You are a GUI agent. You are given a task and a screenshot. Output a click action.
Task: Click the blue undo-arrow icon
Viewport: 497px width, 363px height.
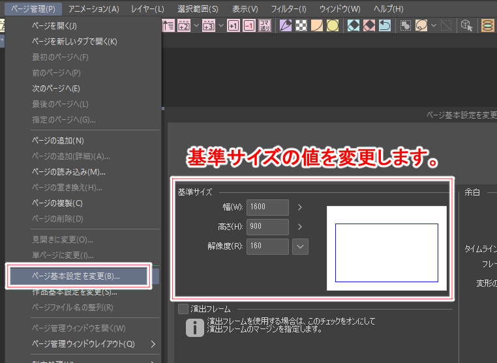click(385, 25)
